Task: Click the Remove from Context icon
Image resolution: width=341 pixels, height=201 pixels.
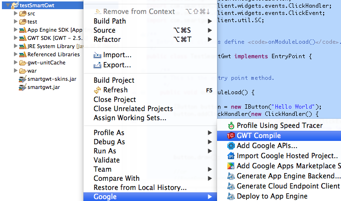Action: pos(98,11)
